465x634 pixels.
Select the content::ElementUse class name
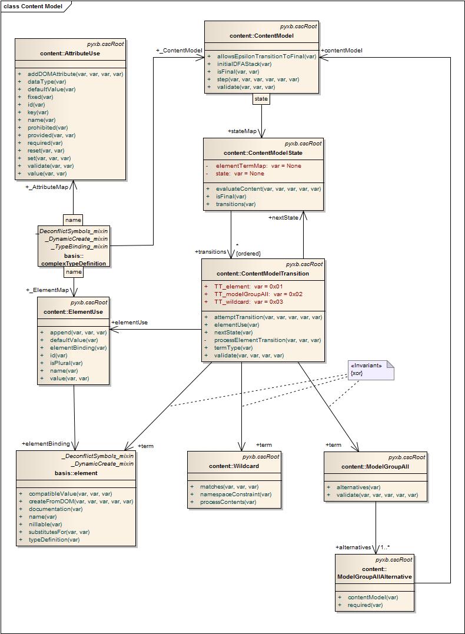point(73,312)
